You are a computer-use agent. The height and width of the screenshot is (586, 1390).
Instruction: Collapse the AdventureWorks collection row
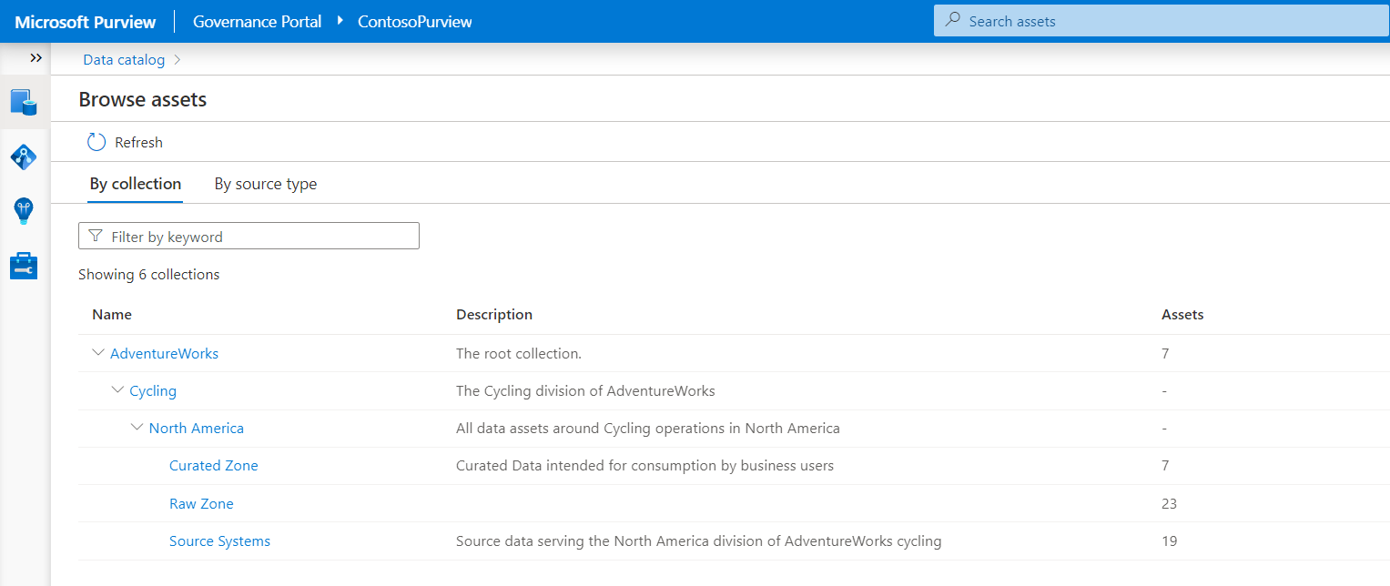point(98,353)
